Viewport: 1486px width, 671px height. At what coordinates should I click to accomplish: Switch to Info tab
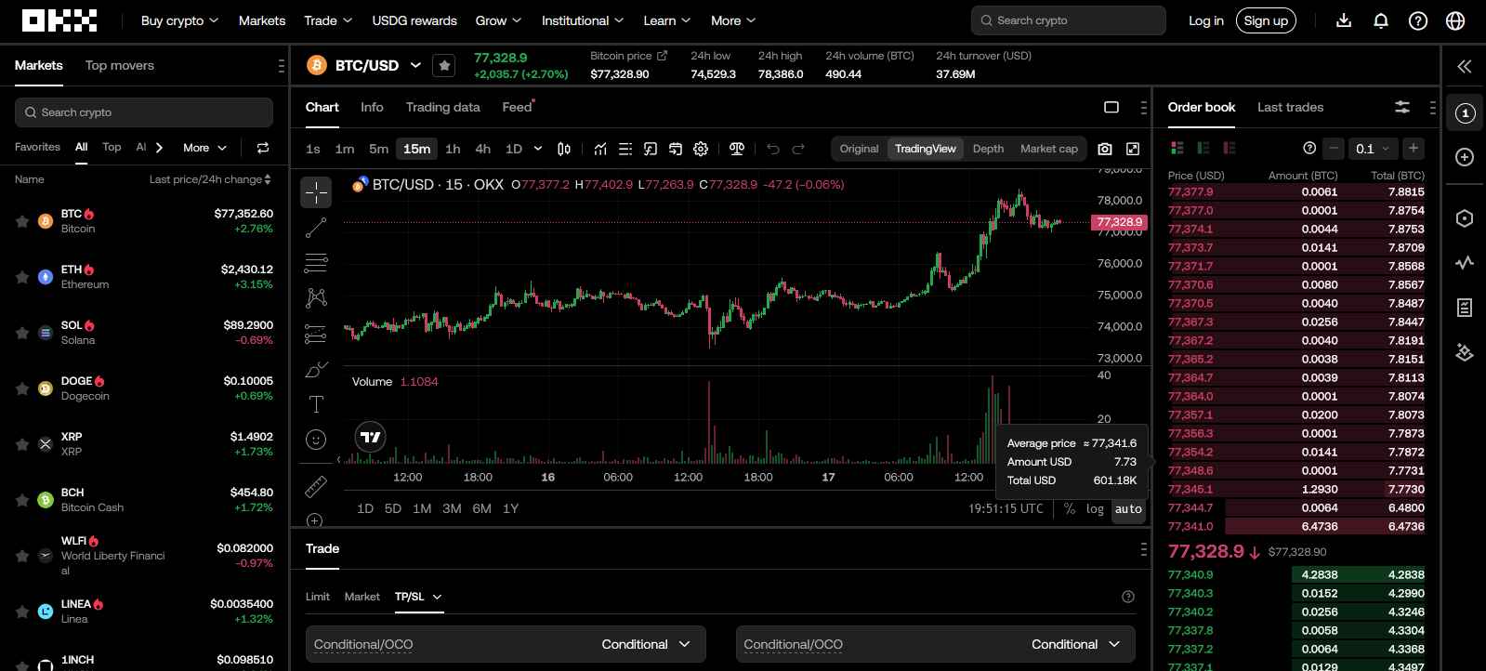point(372,107)
